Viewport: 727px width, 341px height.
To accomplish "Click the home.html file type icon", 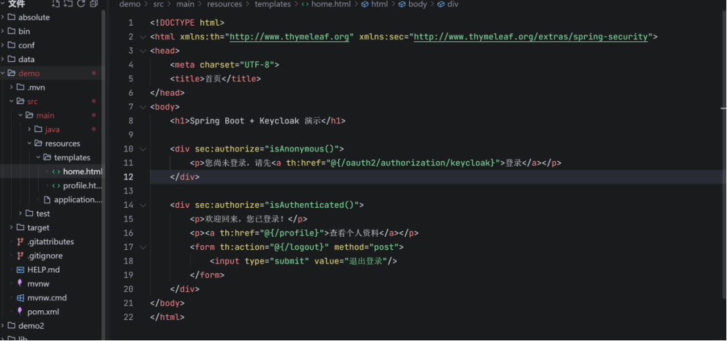I will pos(56,171).
